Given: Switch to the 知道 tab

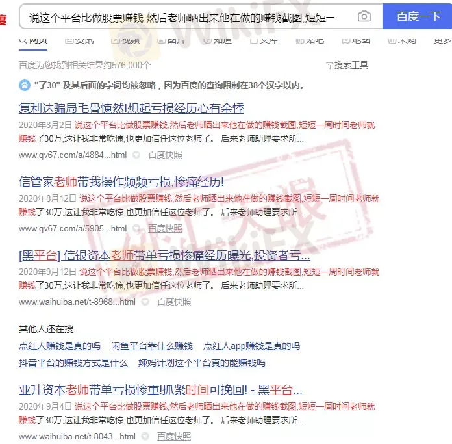Looking at the screenshot, I should 218,40.
